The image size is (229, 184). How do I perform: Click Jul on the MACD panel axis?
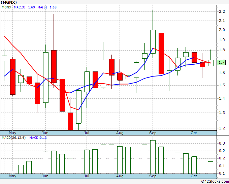click(87, 176)
